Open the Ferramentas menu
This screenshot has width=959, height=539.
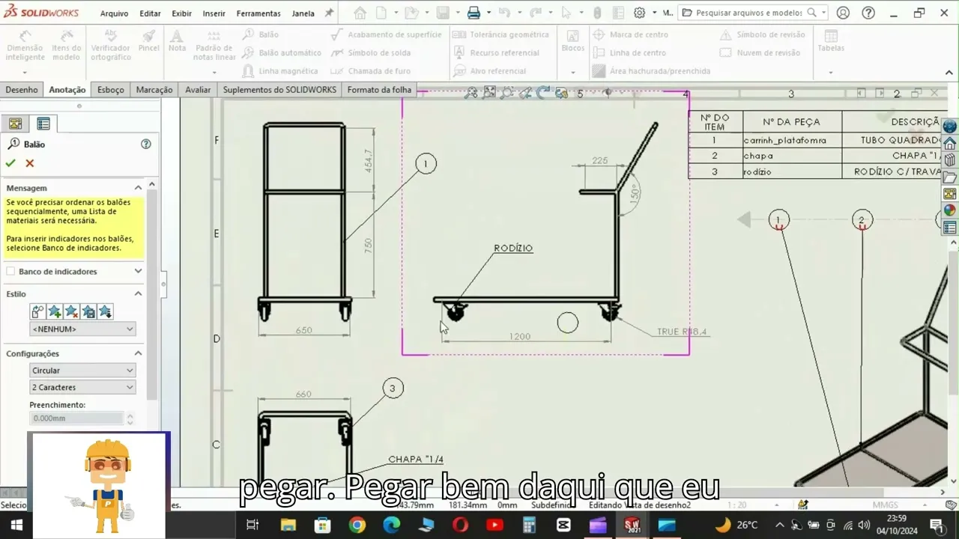pyautogui.click(x=258, y=13)
